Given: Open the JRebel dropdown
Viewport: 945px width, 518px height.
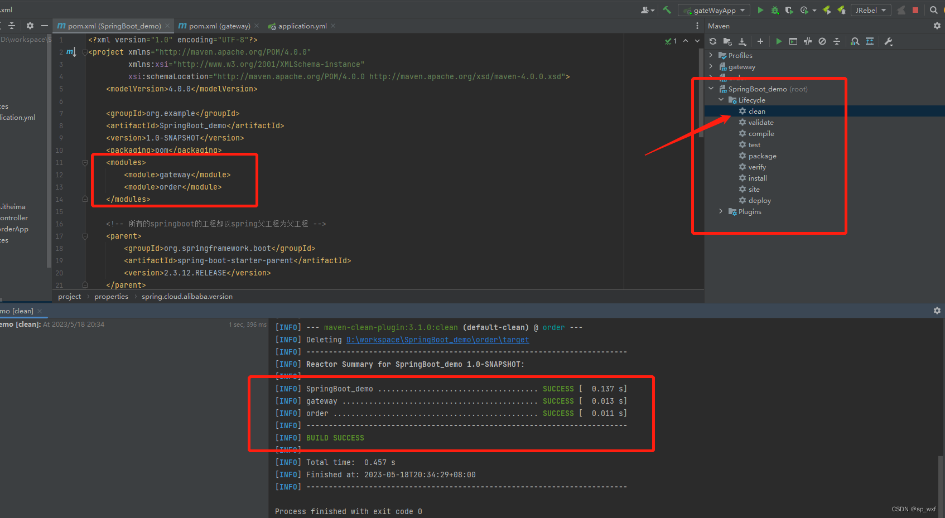Looking at the screenshot, I should [870, 10].
